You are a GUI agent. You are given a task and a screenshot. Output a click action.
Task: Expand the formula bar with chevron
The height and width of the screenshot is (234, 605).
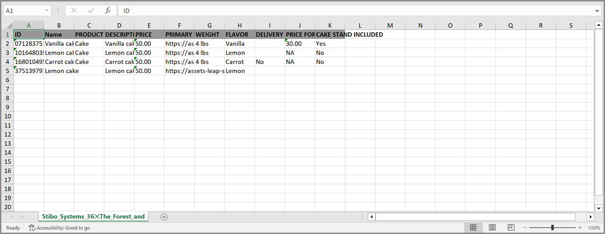[597, 10]
